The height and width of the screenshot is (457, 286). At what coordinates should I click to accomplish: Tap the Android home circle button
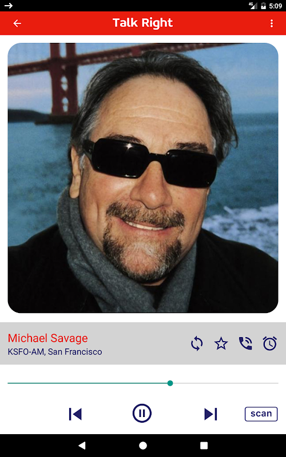143,446
